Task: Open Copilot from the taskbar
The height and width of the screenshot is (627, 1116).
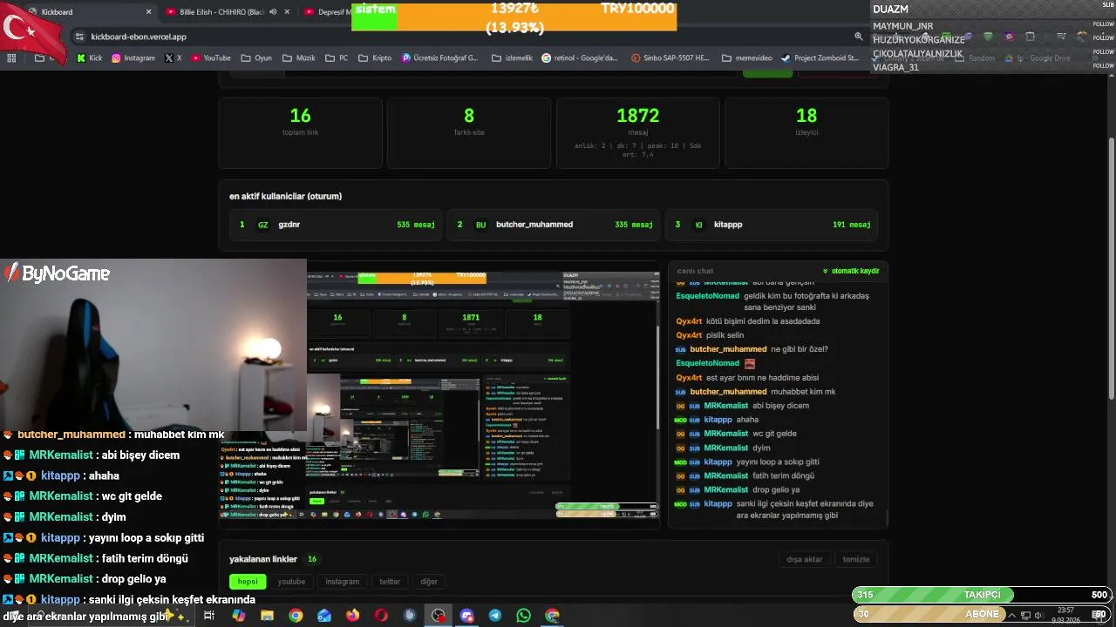Action: coord(238,616)
